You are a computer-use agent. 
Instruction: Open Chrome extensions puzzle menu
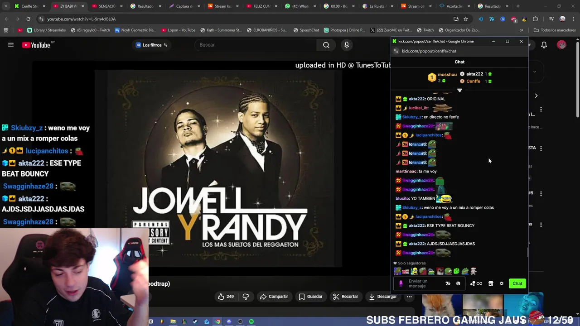(x=536, y=19)
